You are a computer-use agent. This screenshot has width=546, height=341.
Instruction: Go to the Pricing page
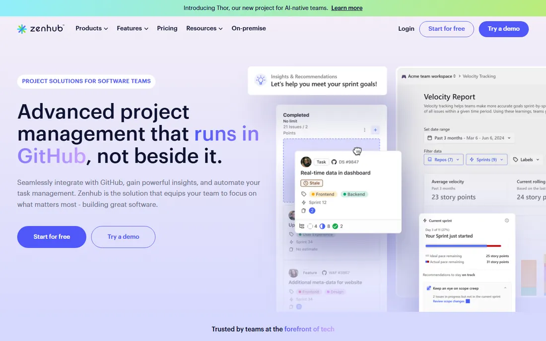tap(167, 29)
